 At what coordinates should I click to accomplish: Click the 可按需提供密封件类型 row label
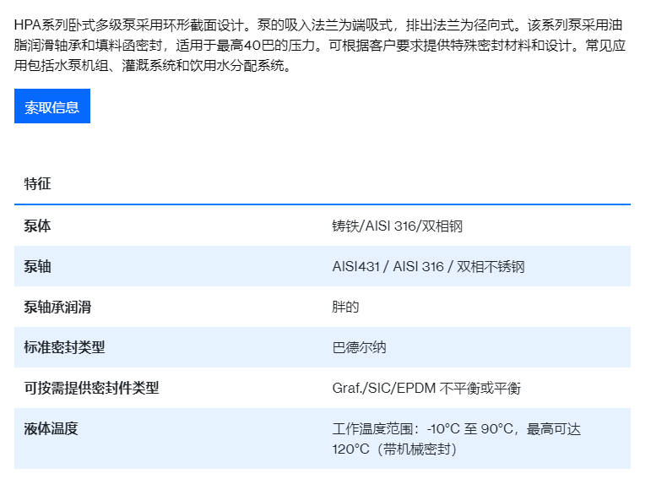91,388
